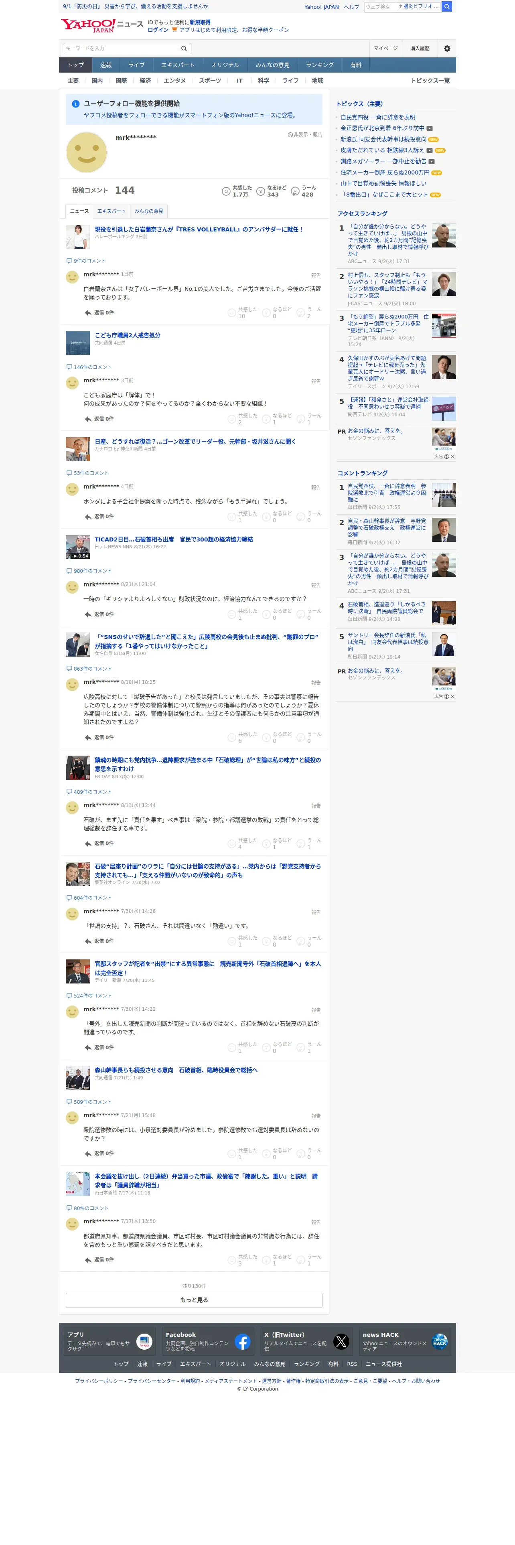Click reply arrow under the 広陵高校 comment
Viewport: 515px width, 1545px height.
click(x=88, y=737)
